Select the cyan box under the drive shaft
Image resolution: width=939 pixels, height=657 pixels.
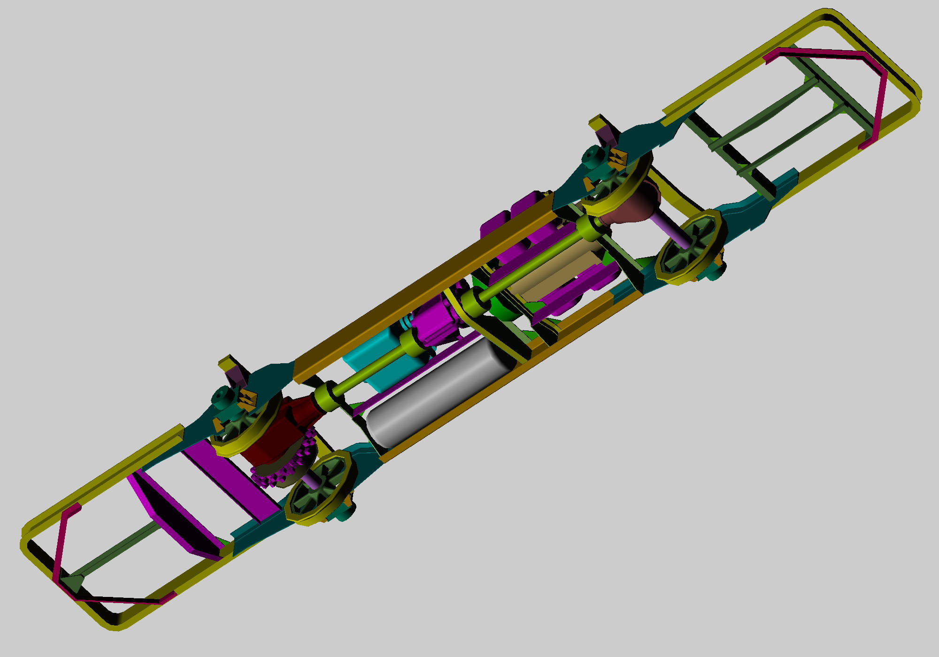371,352
